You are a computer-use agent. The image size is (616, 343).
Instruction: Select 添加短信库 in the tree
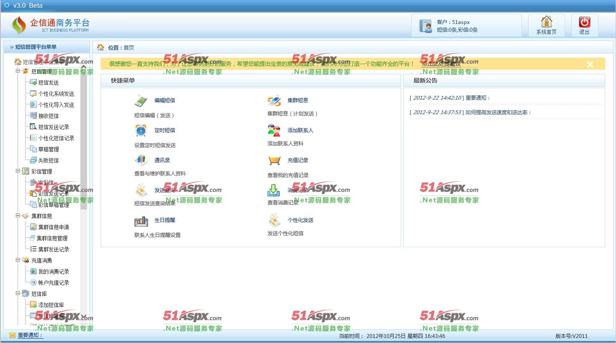tap(51, 305)
